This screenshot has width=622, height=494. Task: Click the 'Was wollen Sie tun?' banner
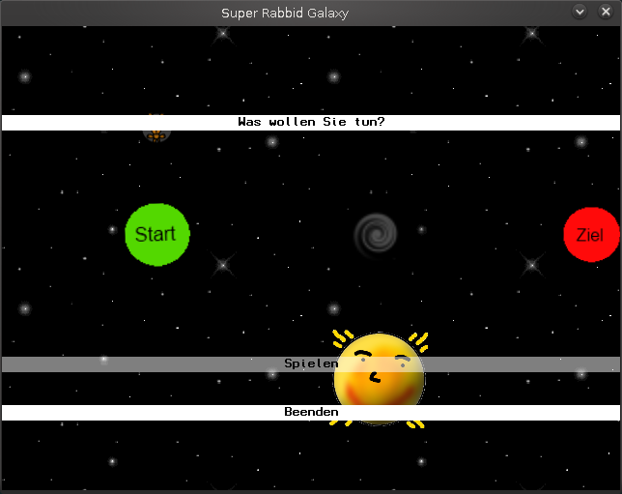(311, 123)
